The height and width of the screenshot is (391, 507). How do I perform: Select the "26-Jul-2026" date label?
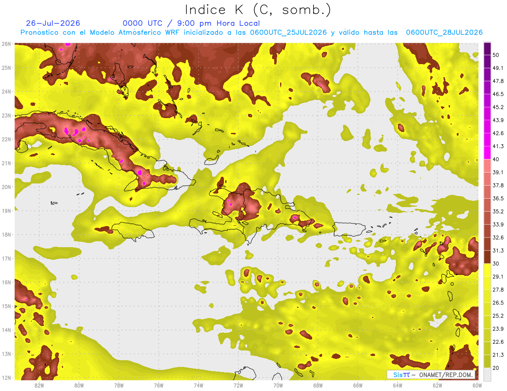(x=53, y=23)
